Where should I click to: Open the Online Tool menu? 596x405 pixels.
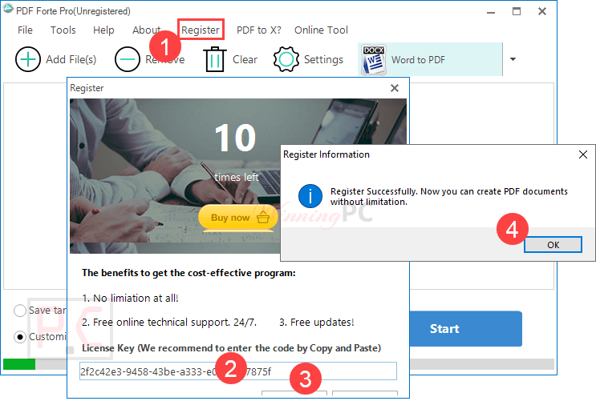point(321,30)
